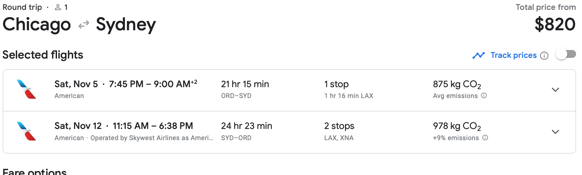Click the American Airlines logo on outbound flight

pyautogui.click(x=26, y=89)
